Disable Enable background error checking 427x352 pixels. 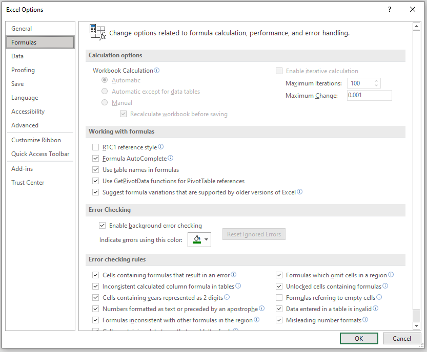coord(102,225)
